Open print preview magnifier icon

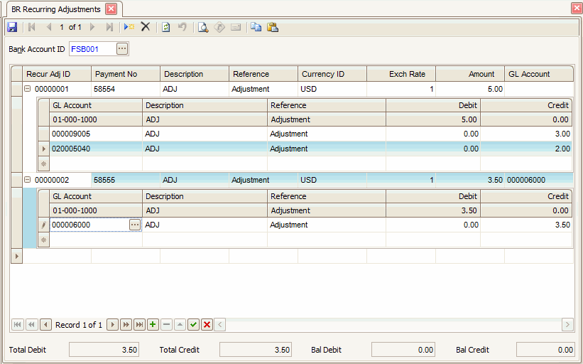[x=202, y=27]
